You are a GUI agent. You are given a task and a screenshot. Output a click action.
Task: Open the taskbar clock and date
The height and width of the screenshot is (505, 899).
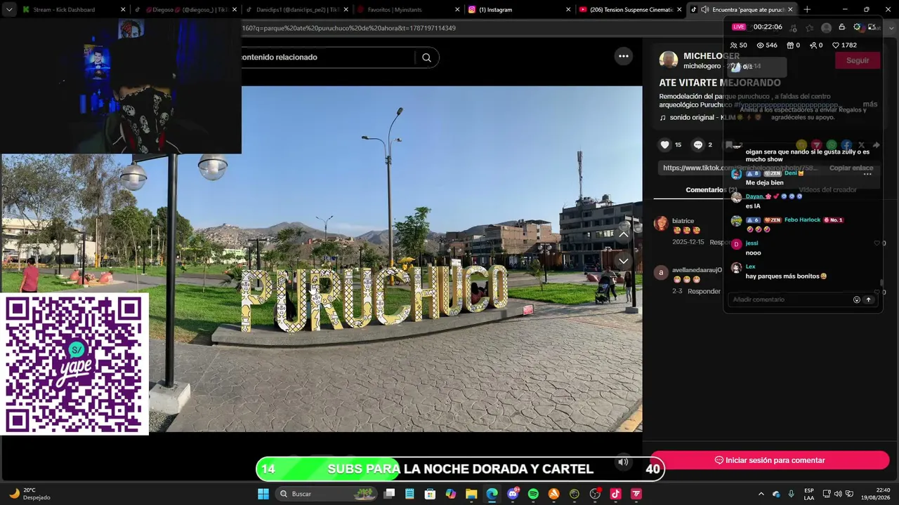(x=876, y=494)
